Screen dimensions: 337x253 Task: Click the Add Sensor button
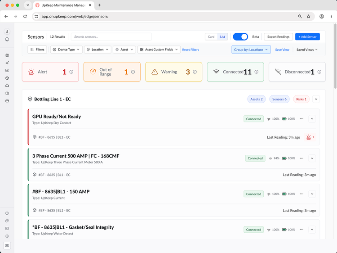pos(307,36)
